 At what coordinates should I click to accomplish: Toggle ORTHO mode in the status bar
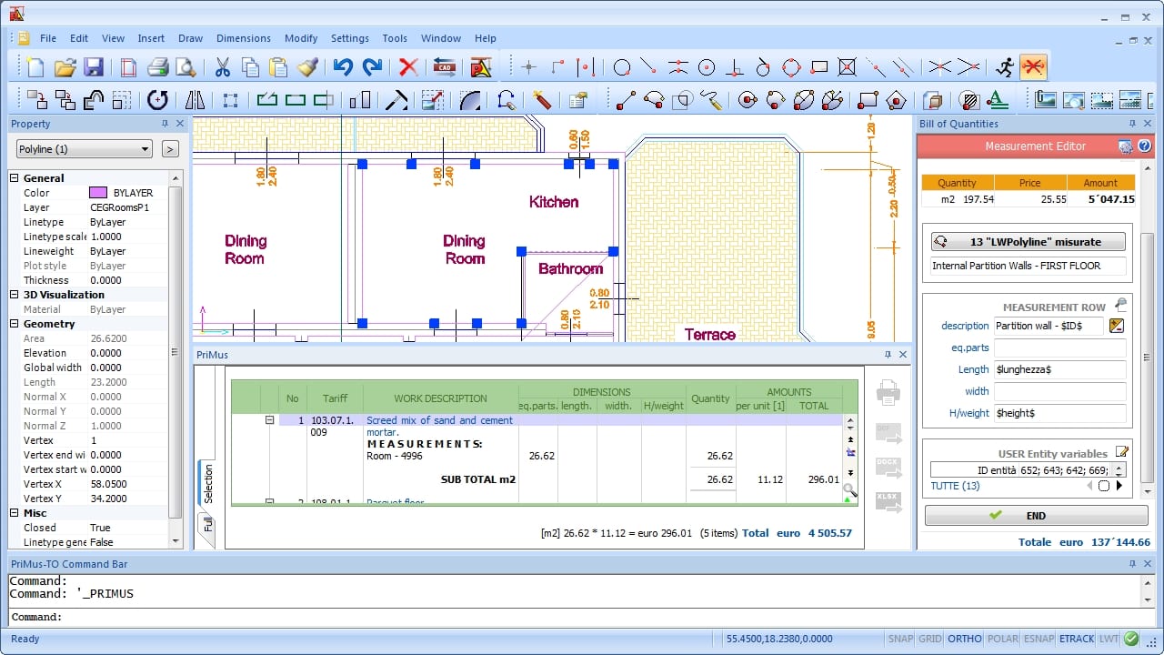[x=965, y=639]
